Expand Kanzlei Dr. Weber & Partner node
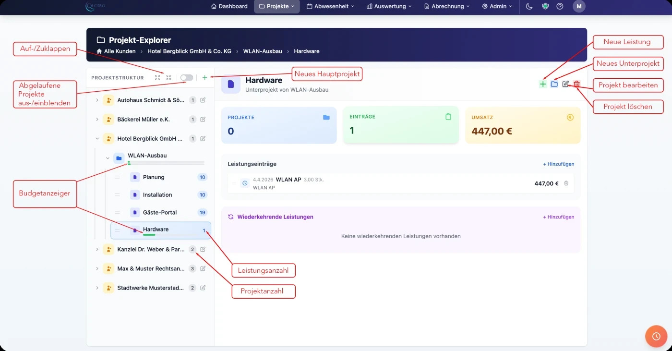Viewport: 672px width, 351px height. [x=97, y=249]
